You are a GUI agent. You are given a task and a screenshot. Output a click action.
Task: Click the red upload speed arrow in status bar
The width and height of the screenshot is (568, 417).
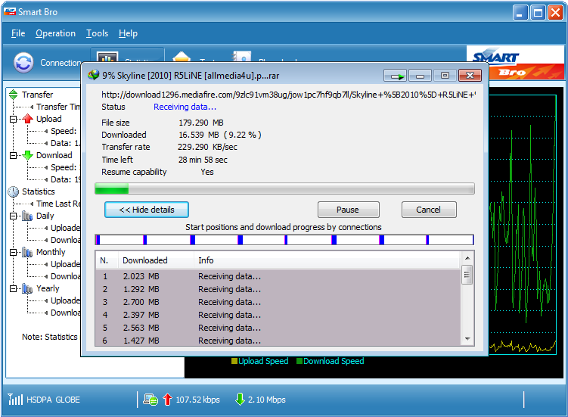point(167,400)
